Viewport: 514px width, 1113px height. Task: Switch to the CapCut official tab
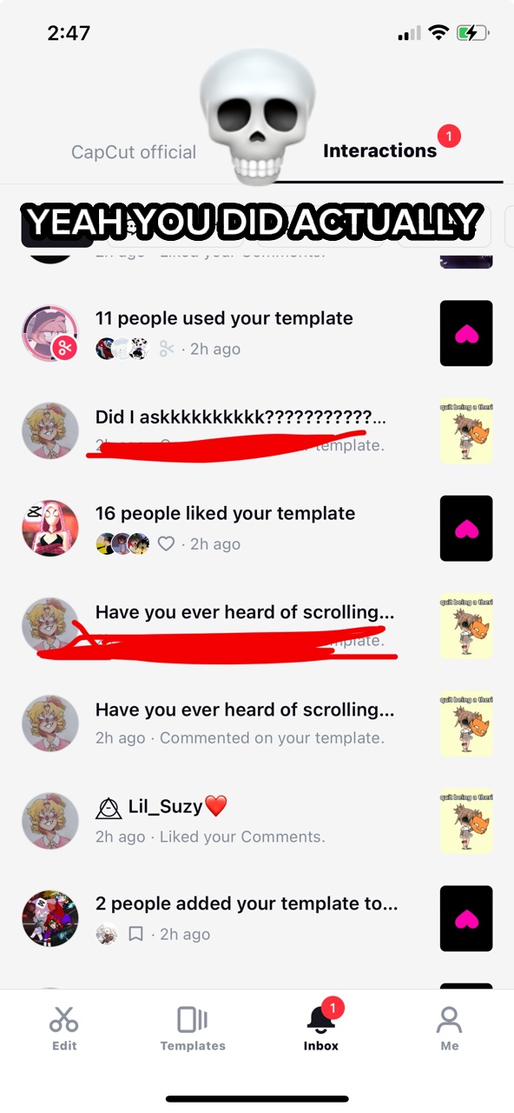[134, 152]
